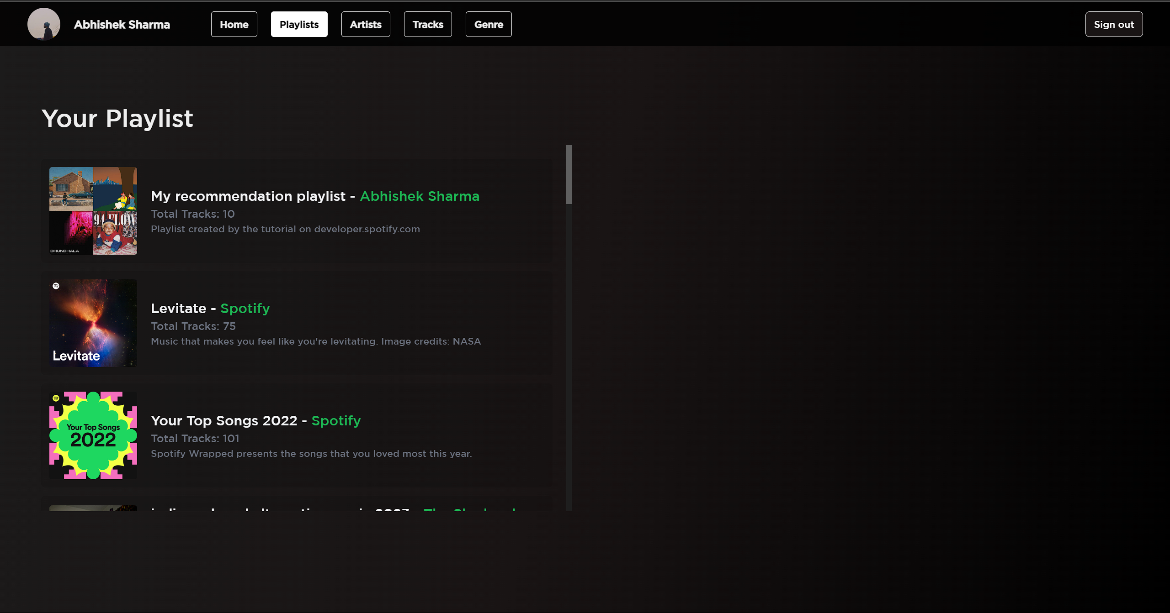Go to the Home tab
Screen dimensions: 1170x613
[x=234, y=24]
